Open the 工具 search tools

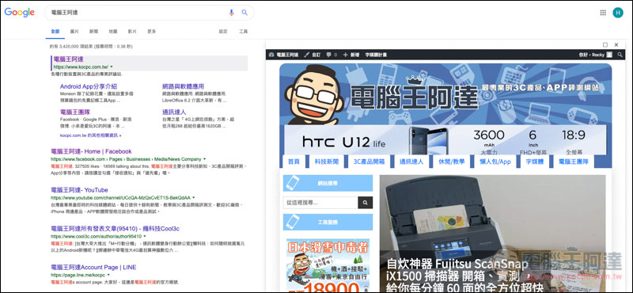(x=244, y=32)
